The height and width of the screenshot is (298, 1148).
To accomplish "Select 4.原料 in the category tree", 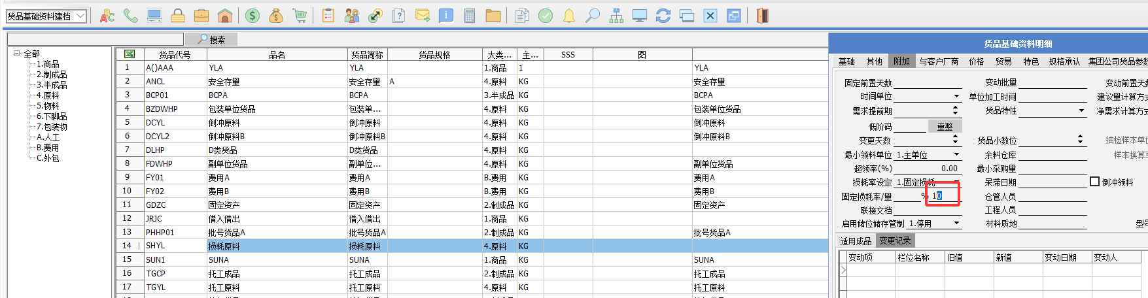I will click(48, 95).
